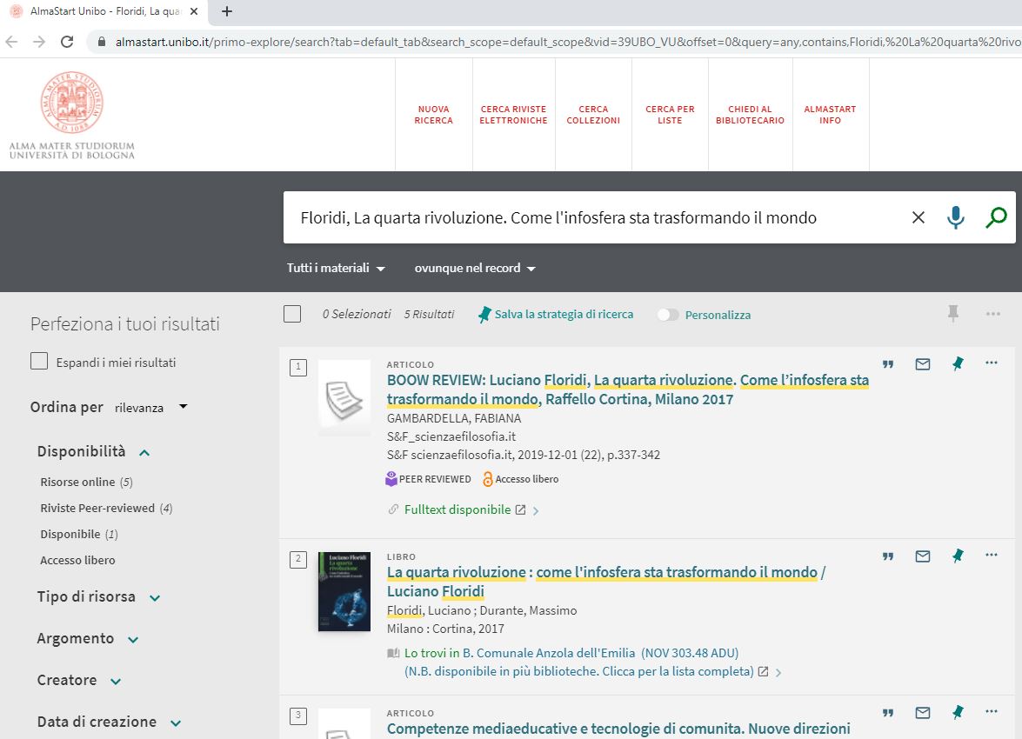This screenshot has width=1022, height=739.
Task: Select result number 2 checkbox
Action: click(297, 560)
